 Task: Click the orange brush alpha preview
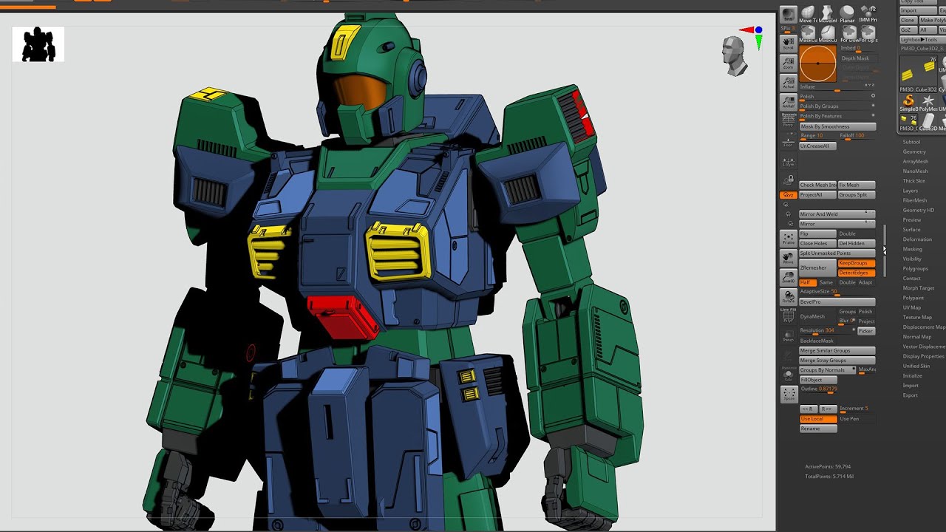click(x=818, y=64)
